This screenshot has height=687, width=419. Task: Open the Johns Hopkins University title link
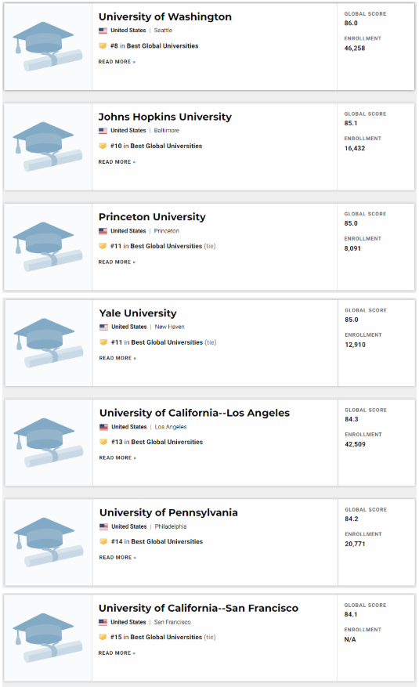[x=165, y=117]
